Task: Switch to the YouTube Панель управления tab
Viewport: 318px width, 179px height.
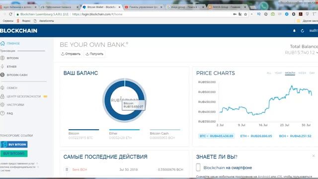Action: [144, 7]
